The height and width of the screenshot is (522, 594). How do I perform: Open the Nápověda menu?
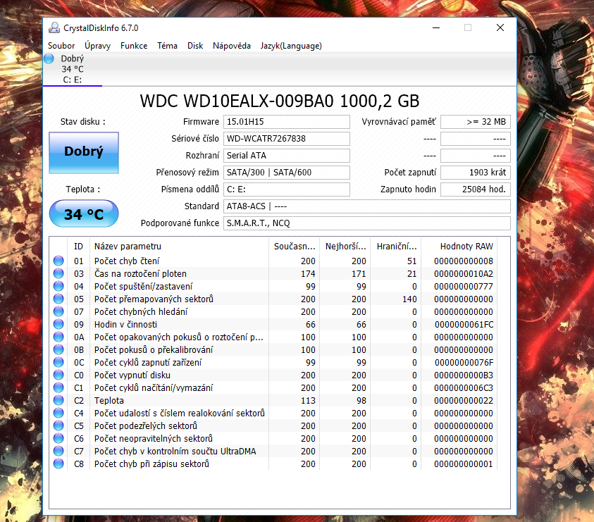coord(231,46)
